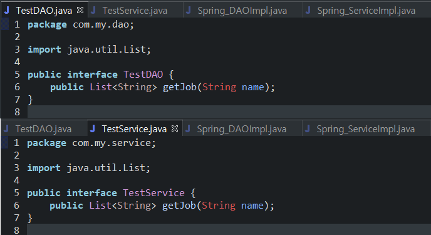Close the TestDAO.java tab in the top editor
431x235 pixels.
pos(80,10)
